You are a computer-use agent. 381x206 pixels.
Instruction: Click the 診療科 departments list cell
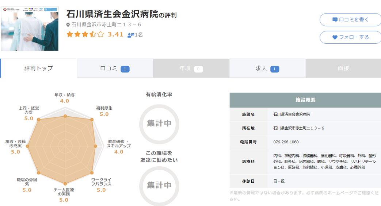coord(324,162)
